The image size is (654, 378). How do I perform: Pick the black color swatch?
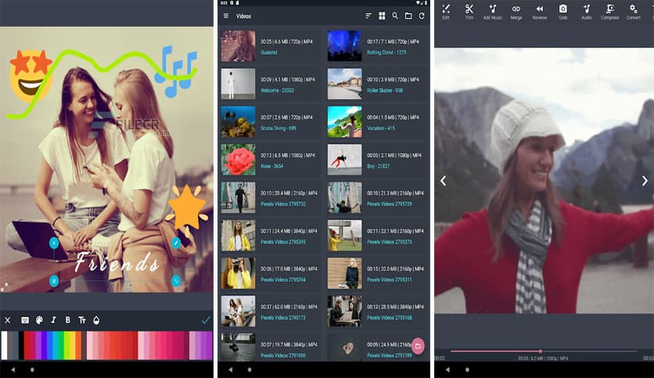tap(21, 345)
